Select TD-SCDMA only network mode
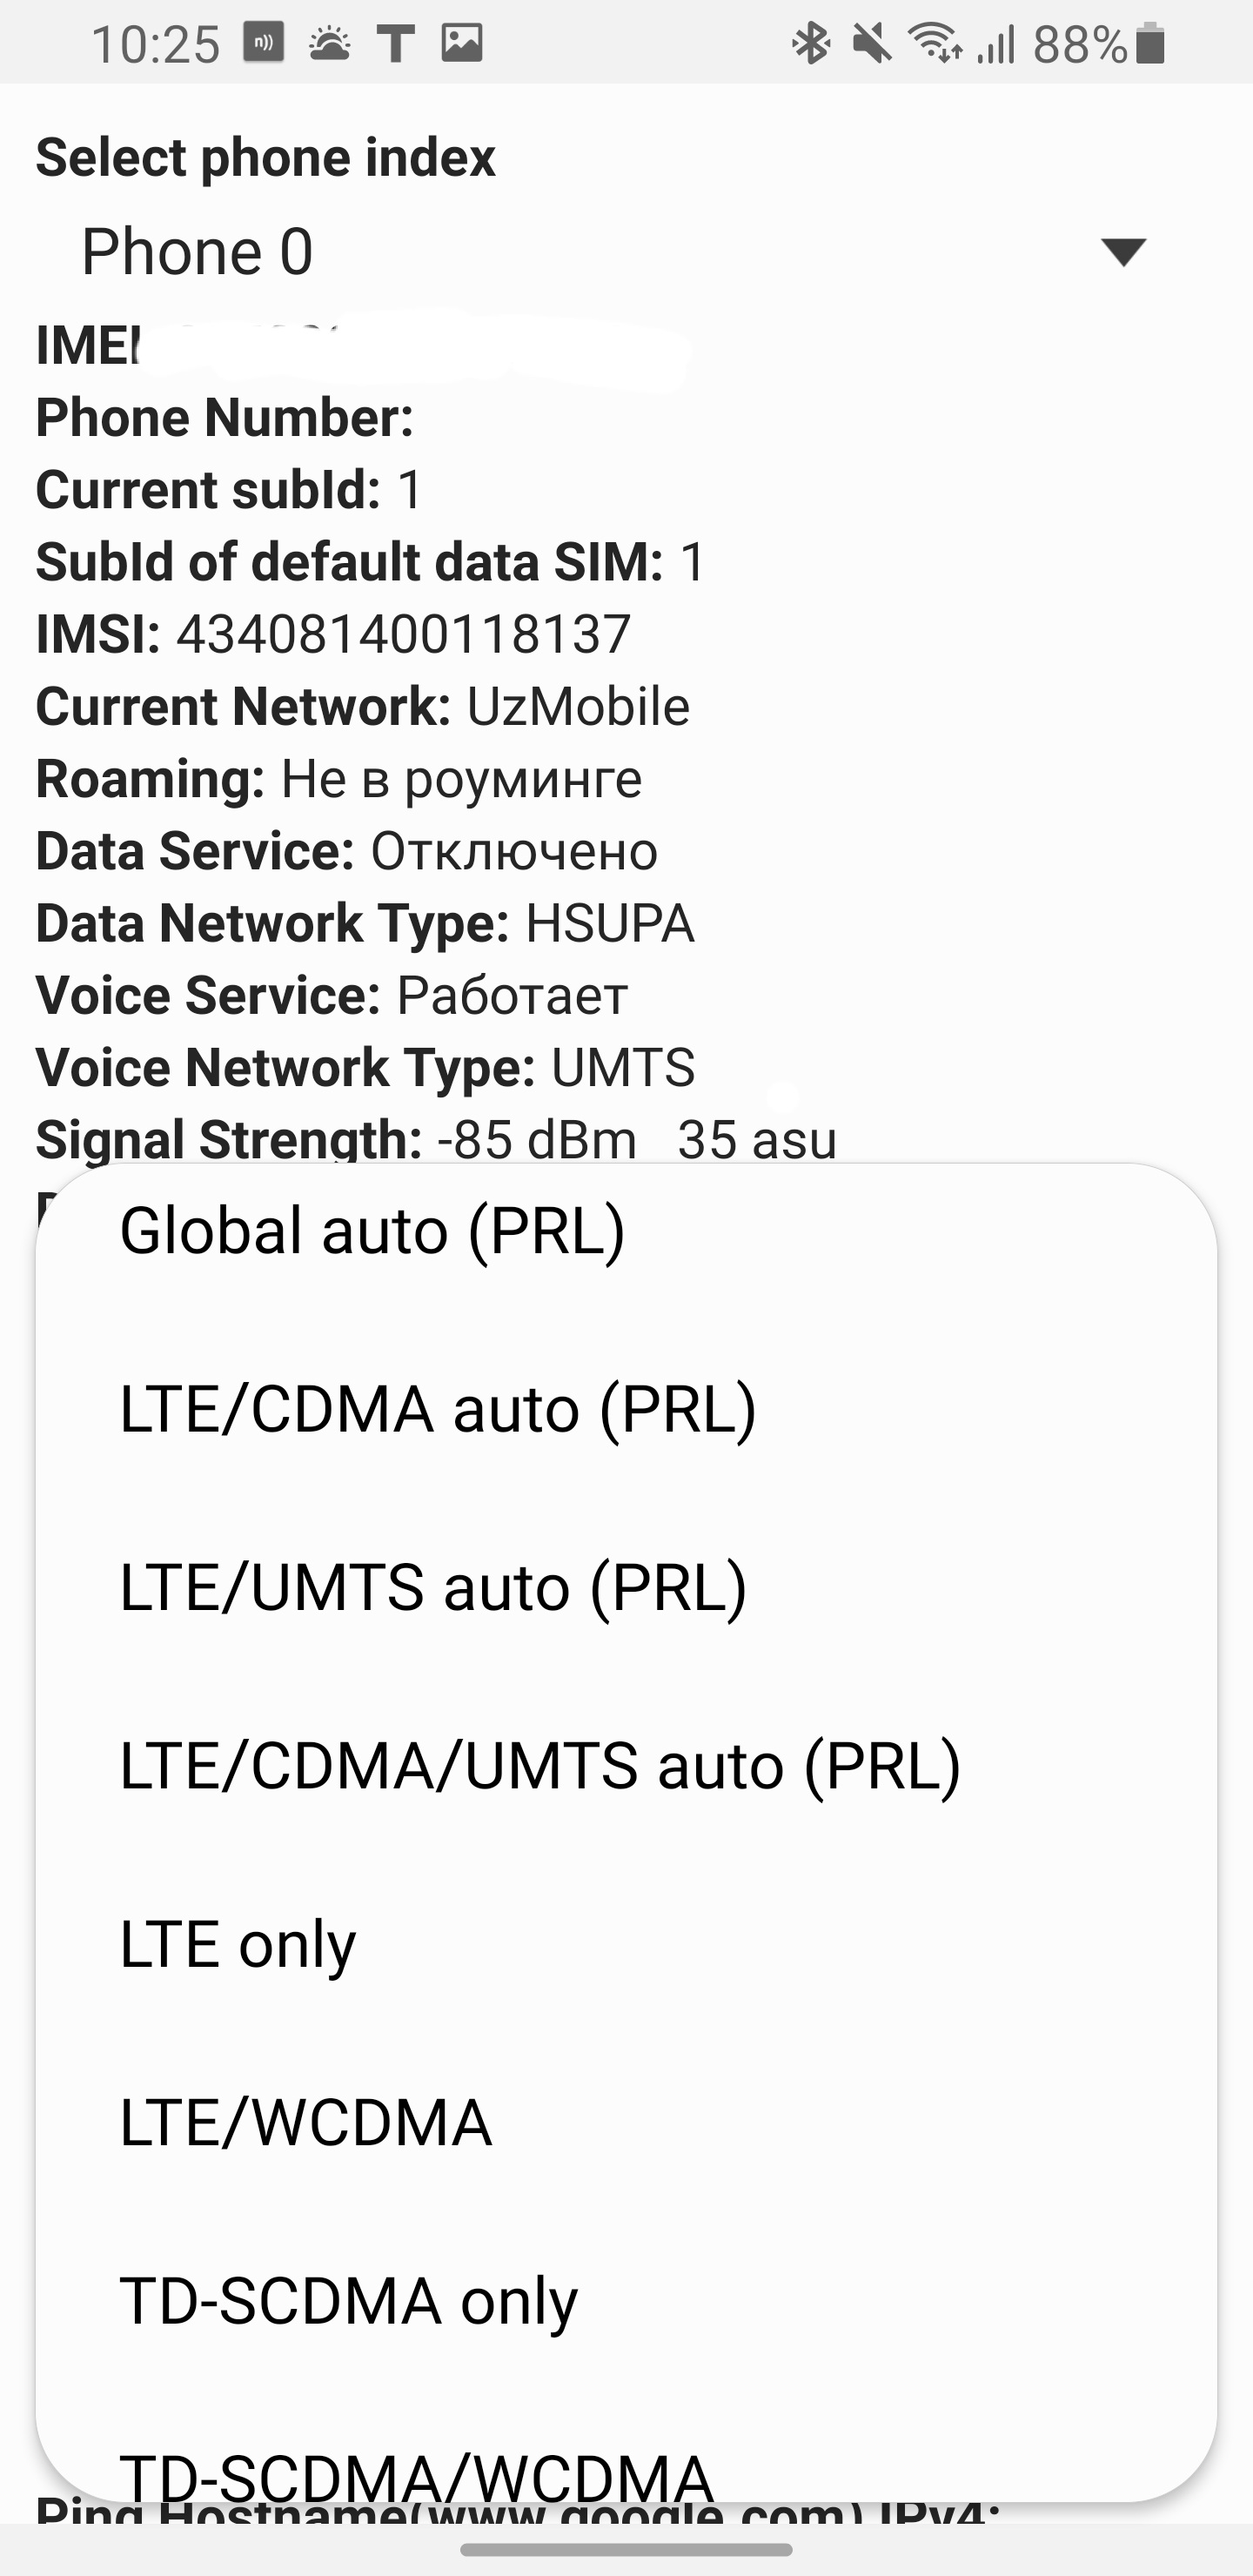1253x2576 pixels. coord(349,2301)
